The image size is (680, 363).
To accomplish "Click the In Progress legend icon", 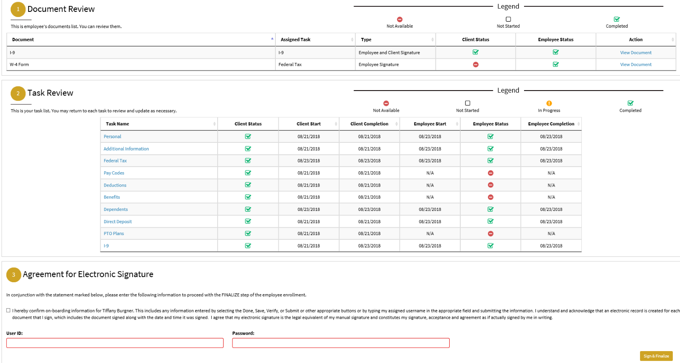I will 549,103.
